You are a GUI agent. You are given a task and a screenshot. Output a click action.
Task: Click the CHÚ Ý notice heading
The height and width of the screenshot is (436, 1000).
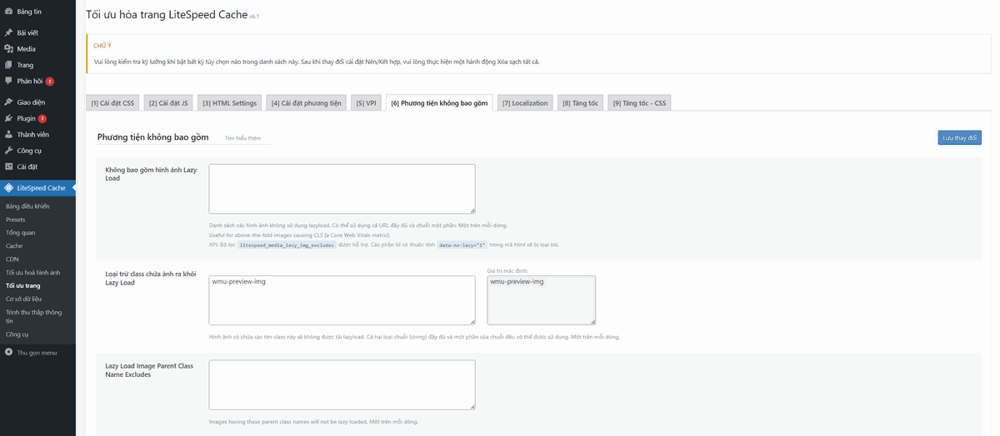104,47
